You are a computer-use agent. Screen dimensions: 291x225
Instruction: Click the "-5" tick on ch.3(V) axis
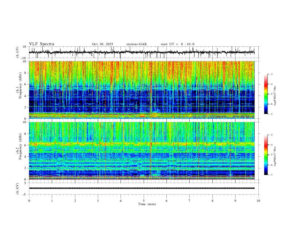(x=25, y=194)
